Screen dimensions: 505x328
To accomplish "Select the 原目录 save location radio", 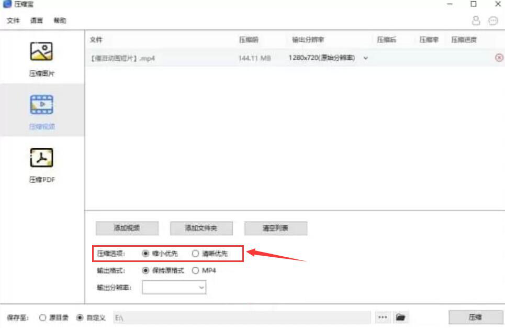I will [42, 318].
